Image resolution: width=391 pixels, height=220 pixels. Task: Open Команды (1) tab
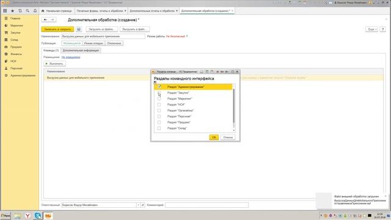pyautogui.click(x=51, y=50)
